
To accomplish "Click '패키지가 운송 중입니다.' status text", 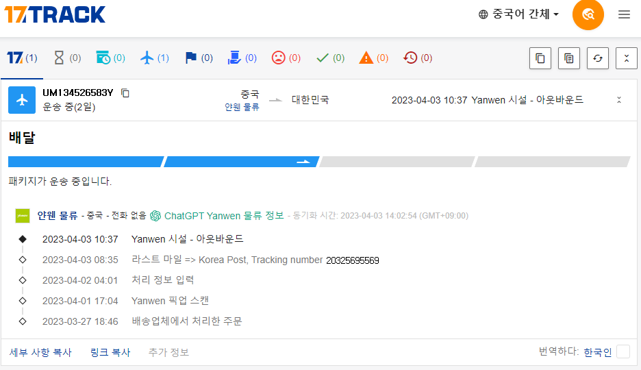I will click(x=60, y=181).
